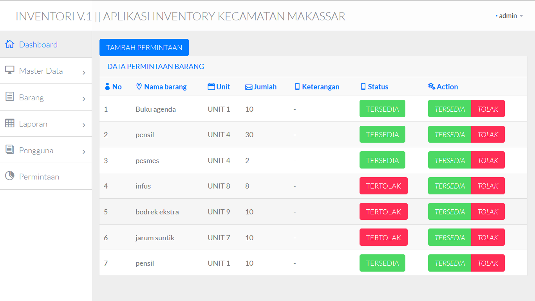Click TERTOLAK status badge for jarum suntik
Image resolution: width=535 pixels, height=301 pixels.
click(383, 238)
